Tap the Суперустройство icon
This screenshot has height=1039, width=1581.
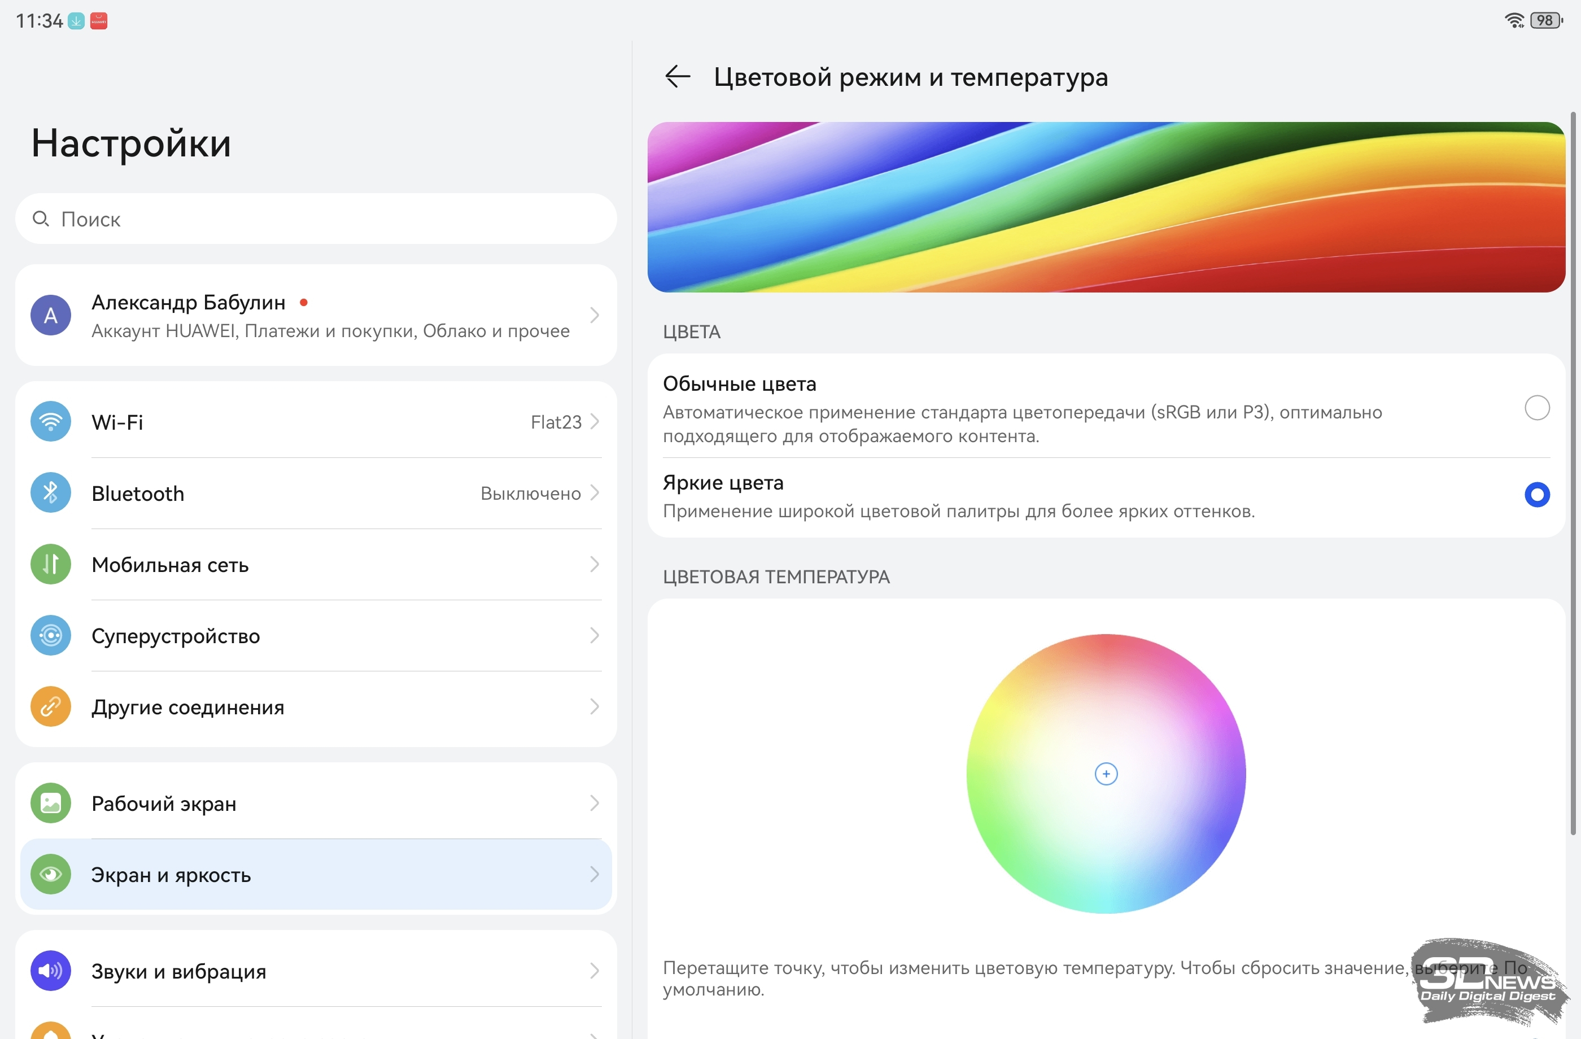click(x=50, y=635)
